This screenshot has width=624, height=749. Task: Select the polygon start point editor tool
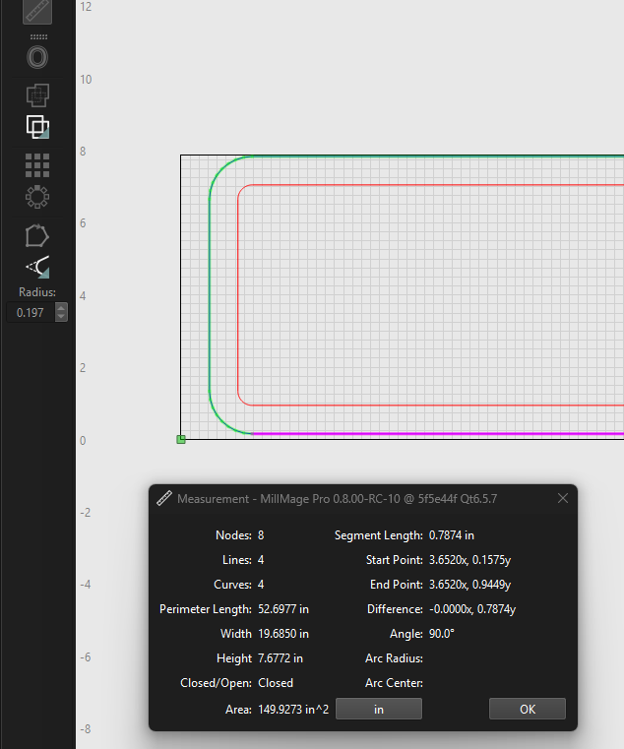[37, 235]
